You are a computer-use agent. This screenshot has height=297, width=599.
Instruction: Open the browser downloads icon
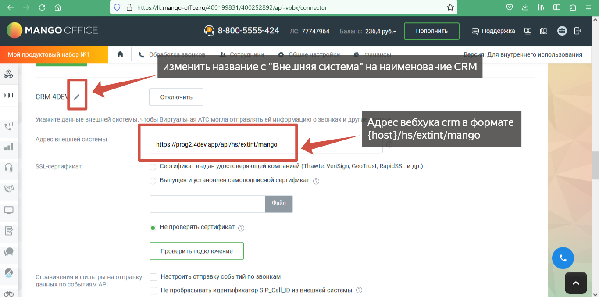[x=525, y=7]
